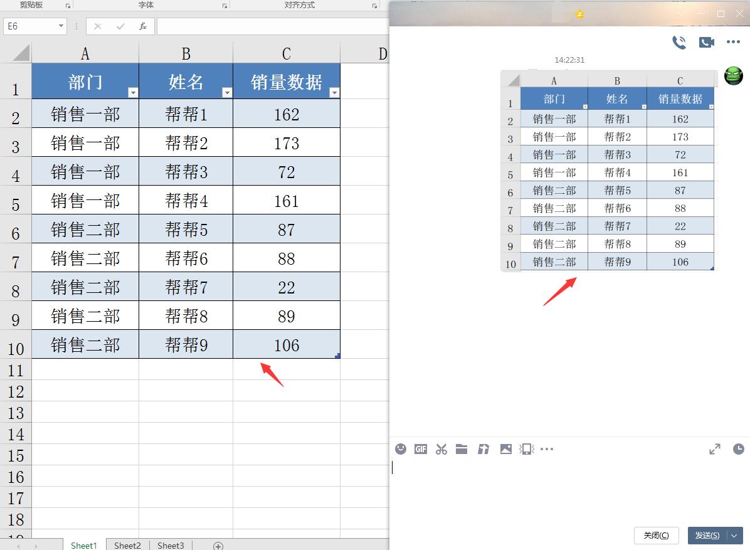Open the 销量数据 column filter dropdown
The width and height of the screenshot is (750, 550).
[334, 93]
